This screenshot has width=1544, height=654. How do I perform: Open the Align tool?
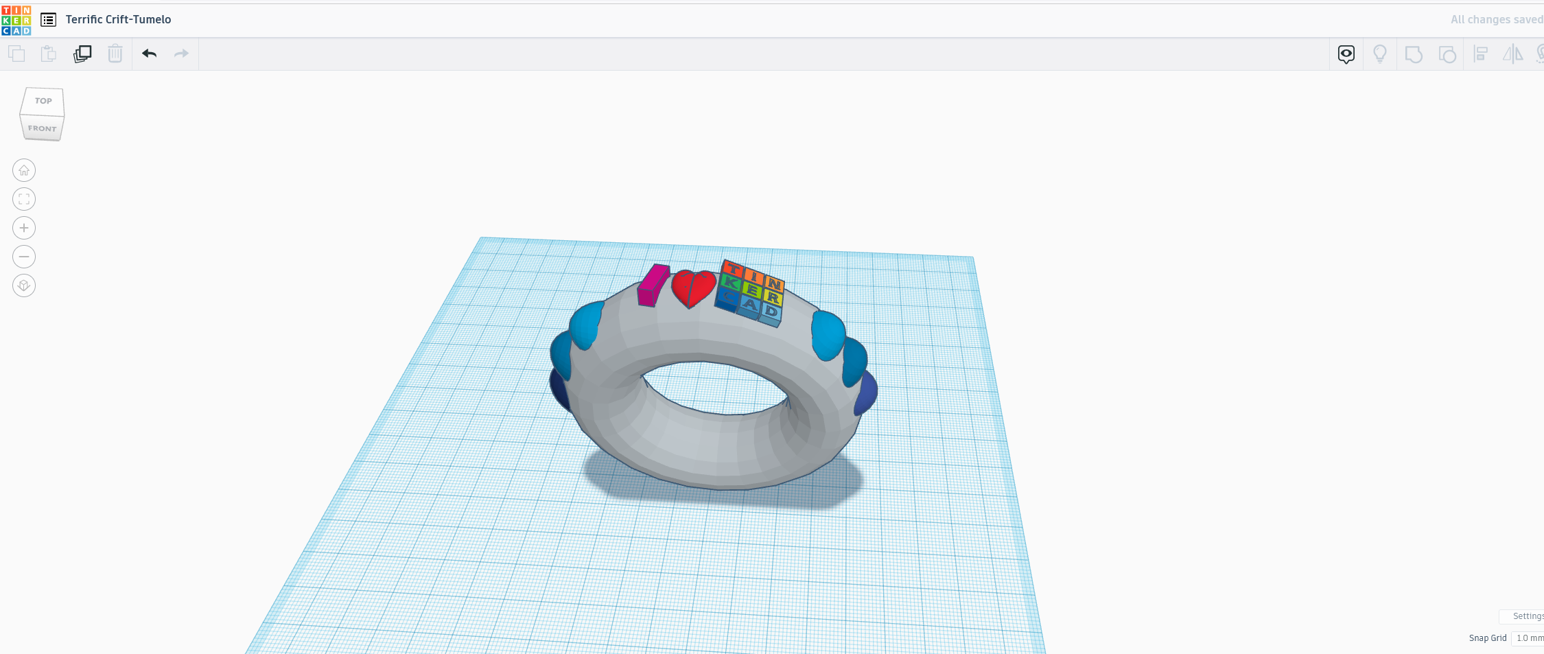coord(1481,54)
